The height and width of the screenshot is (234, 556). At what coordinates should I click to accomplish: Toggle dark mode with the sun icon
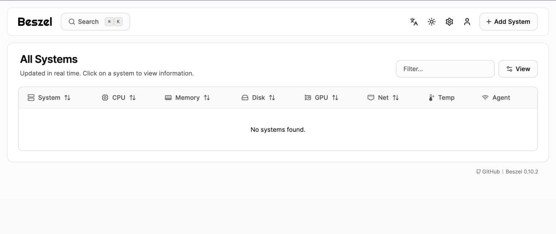[x=431, y=22]
